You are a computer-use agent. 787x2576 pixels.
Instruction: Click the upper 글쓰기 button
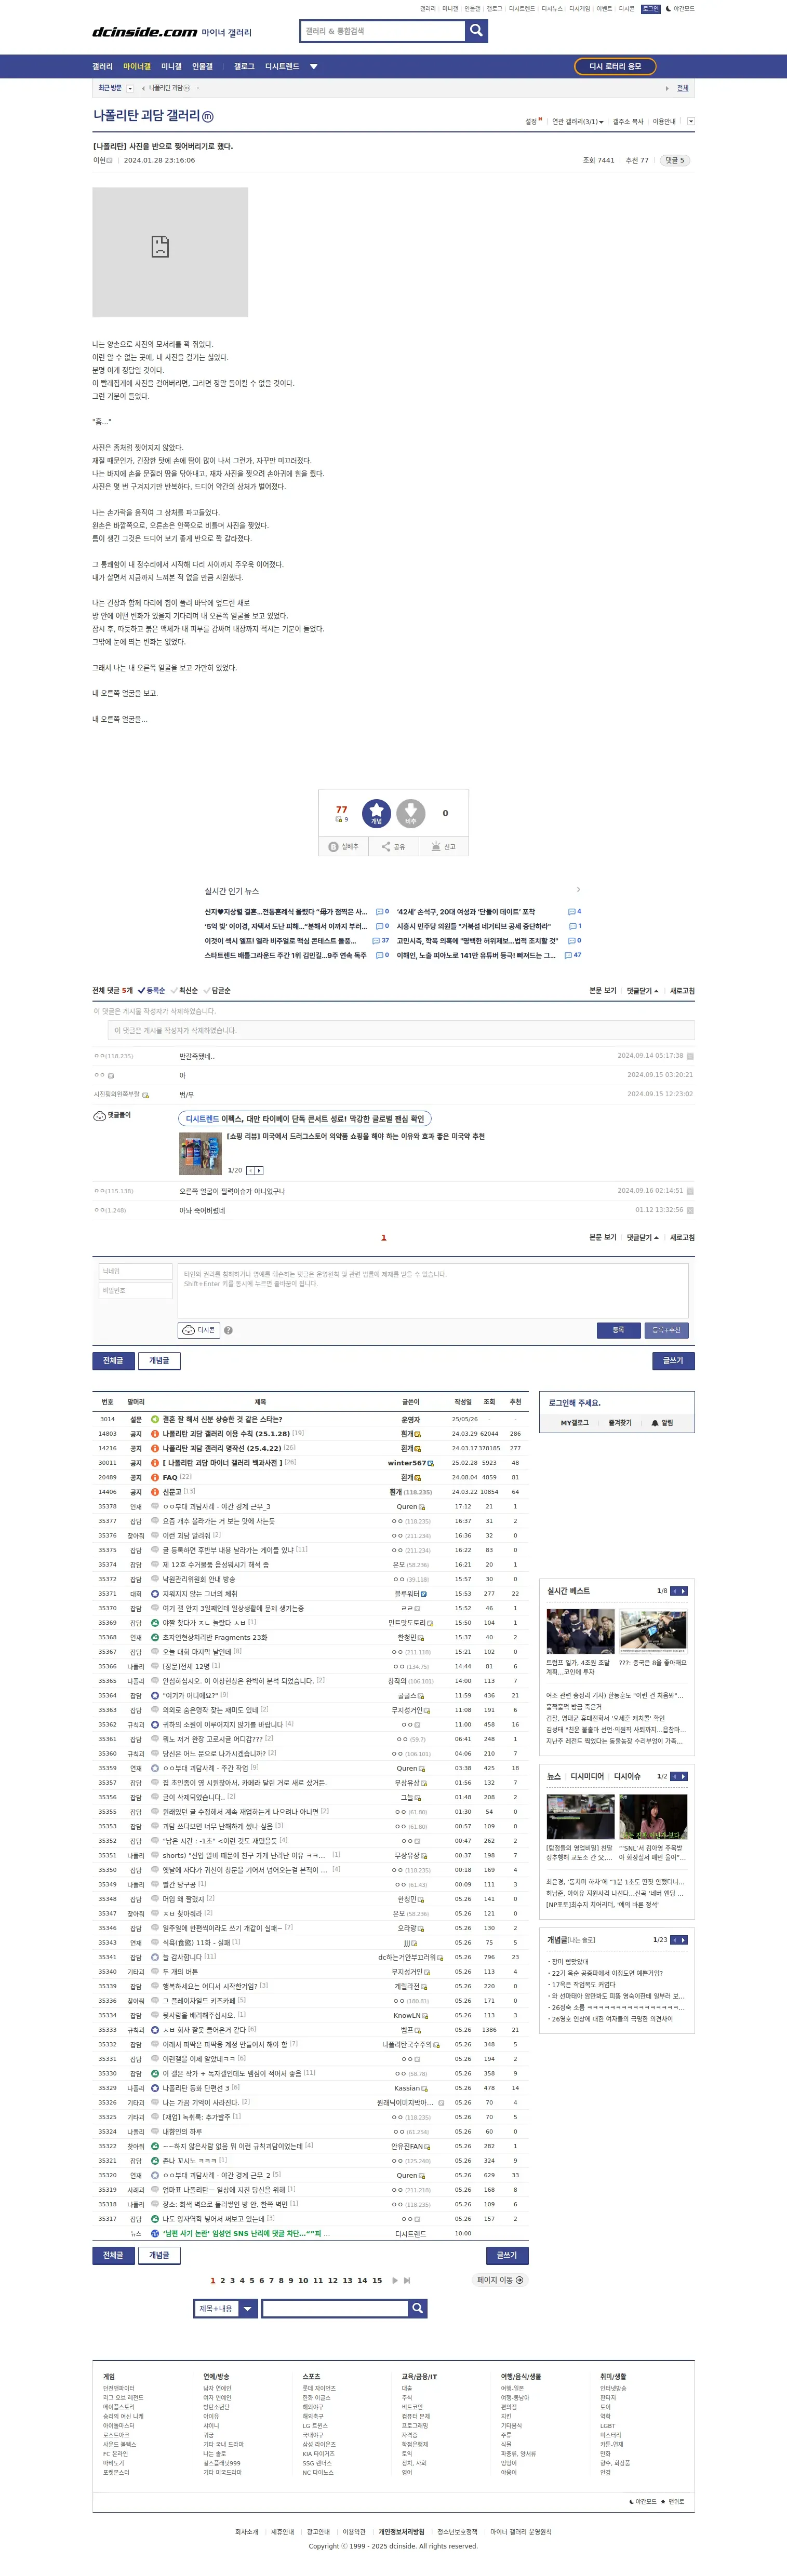673,1360
